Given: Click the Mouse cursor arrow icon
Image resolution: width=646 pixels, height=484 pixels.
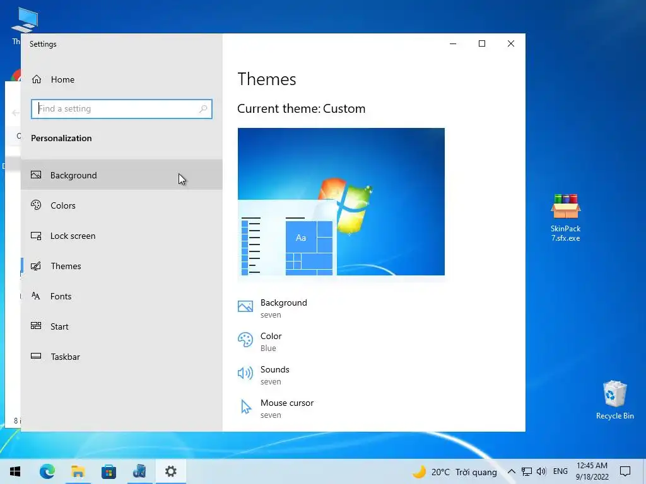Looking at the screenshot, I should 246,406.
